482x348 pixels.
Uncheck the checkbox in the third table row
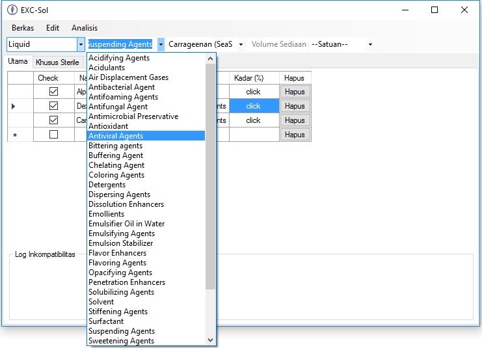[53, 120]
